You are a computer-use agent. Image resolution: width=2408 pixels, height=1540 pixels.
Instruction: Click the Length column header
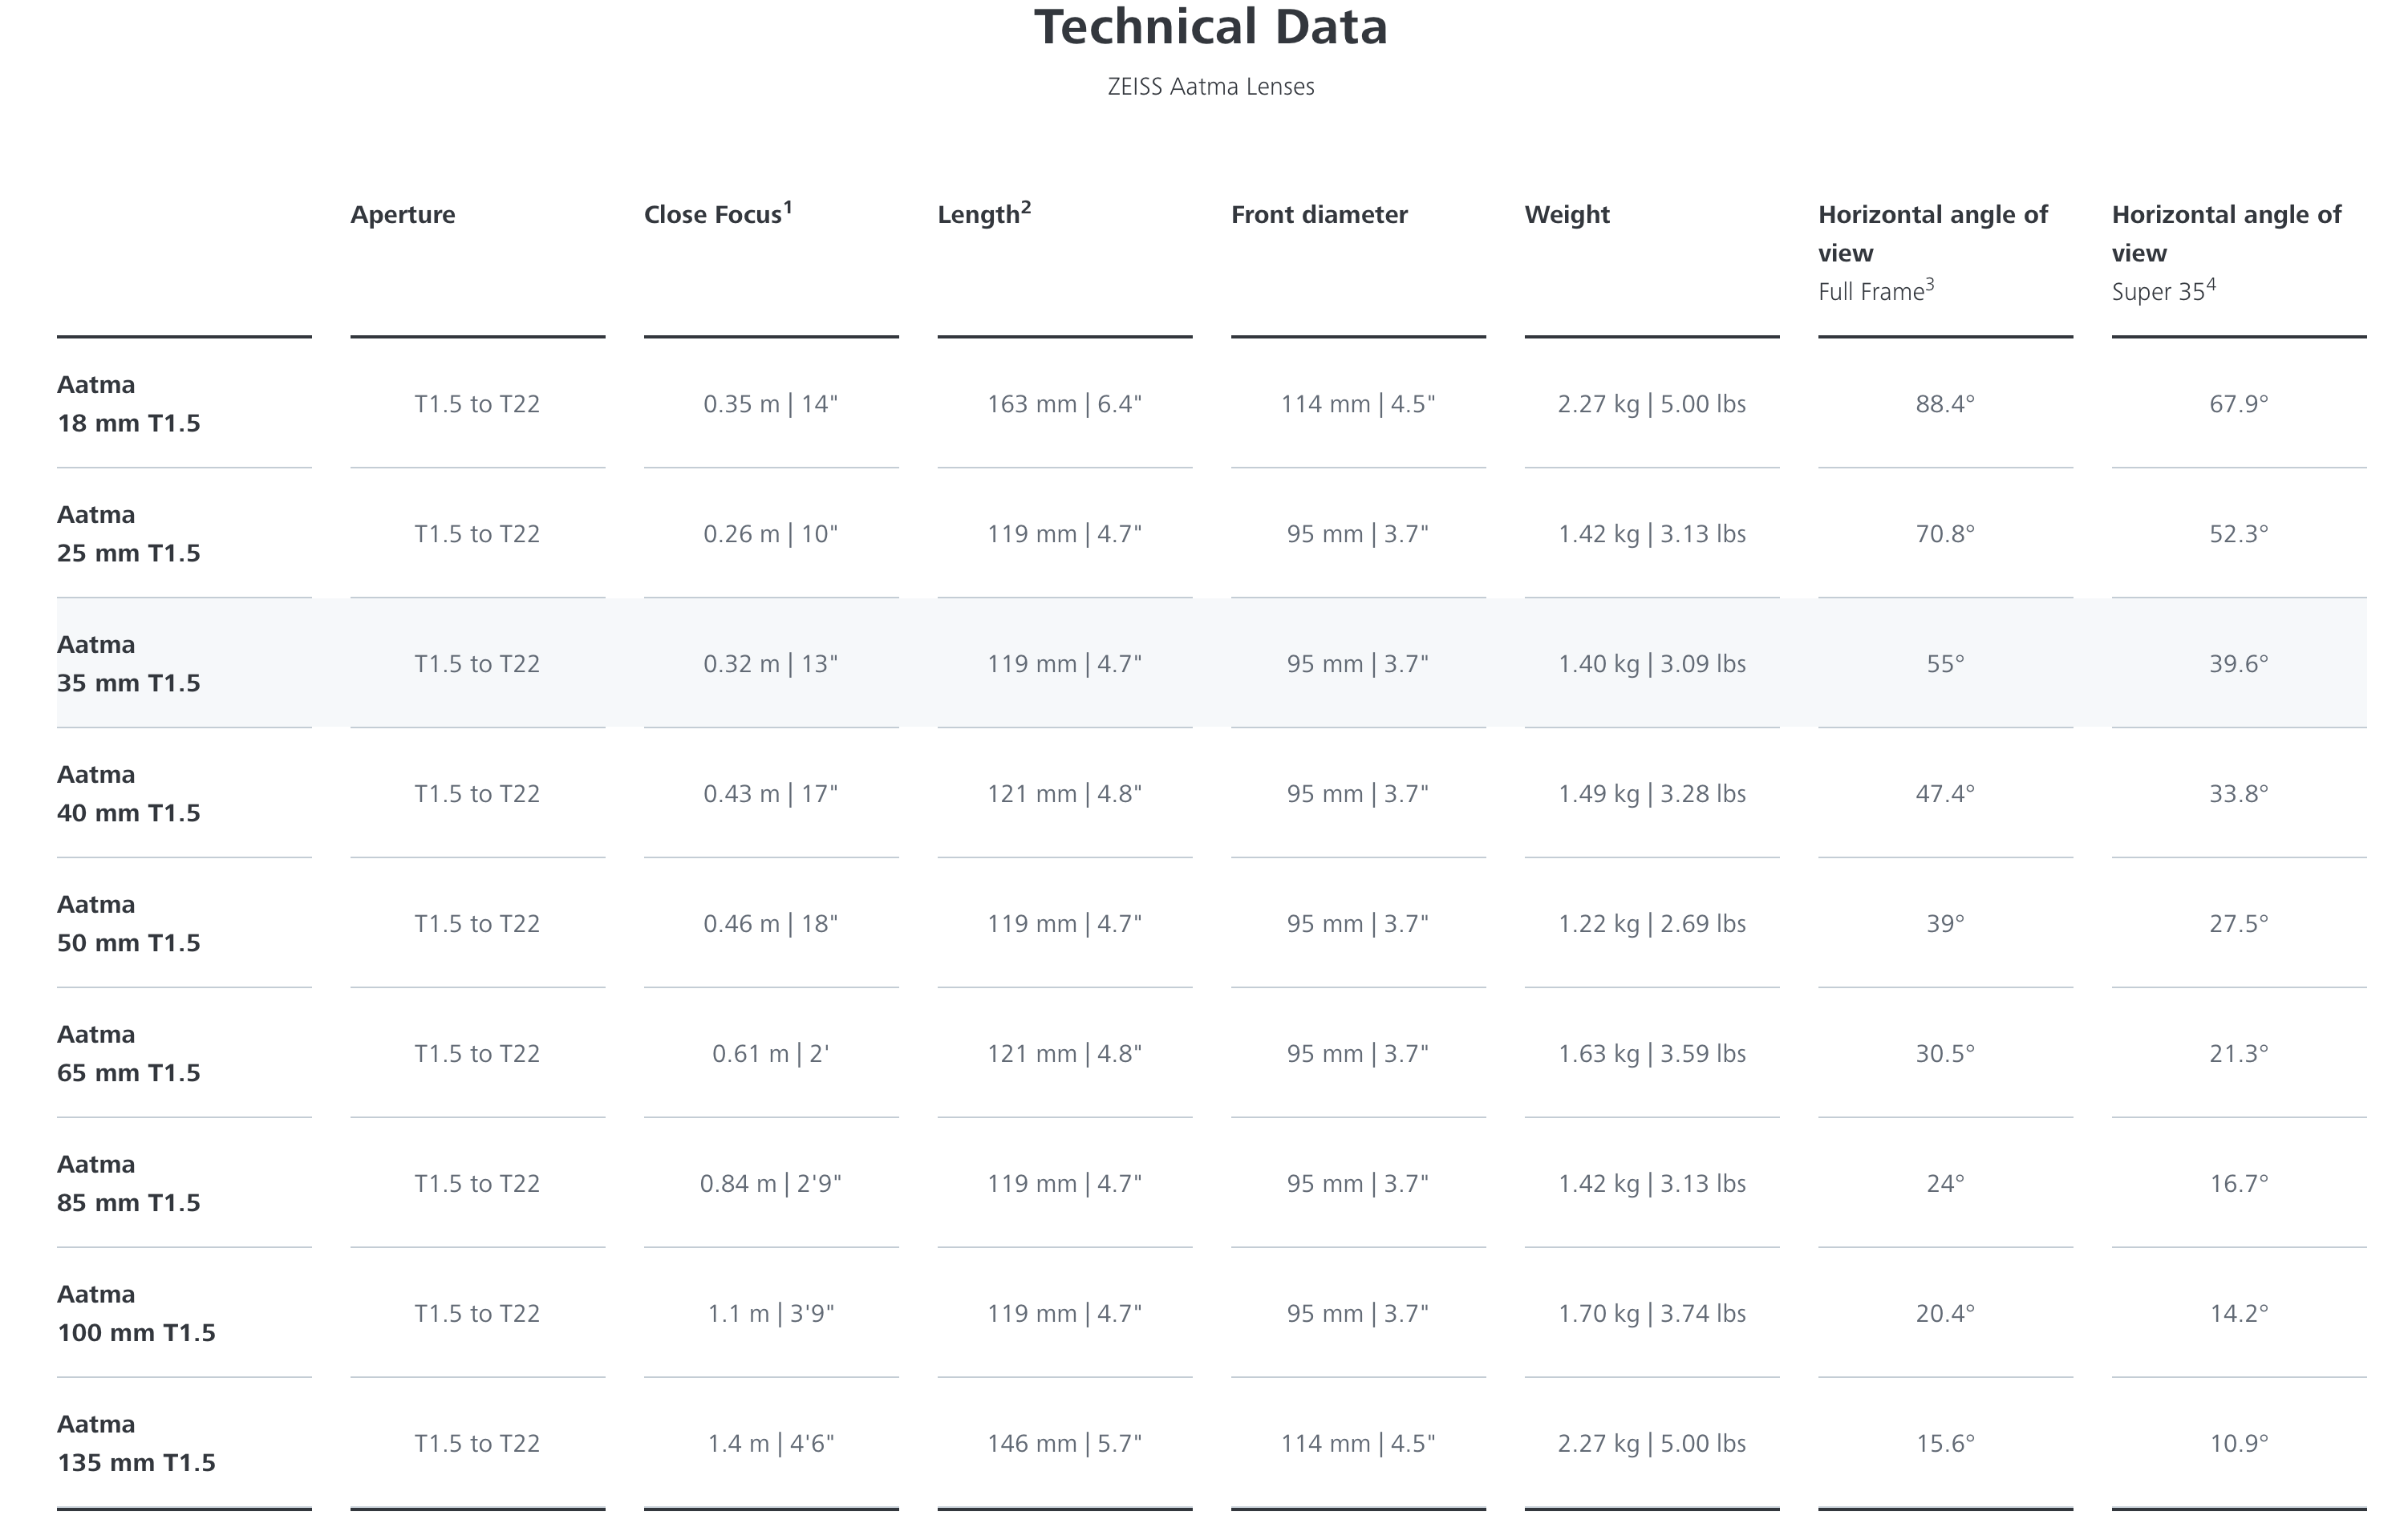point(983,215)
